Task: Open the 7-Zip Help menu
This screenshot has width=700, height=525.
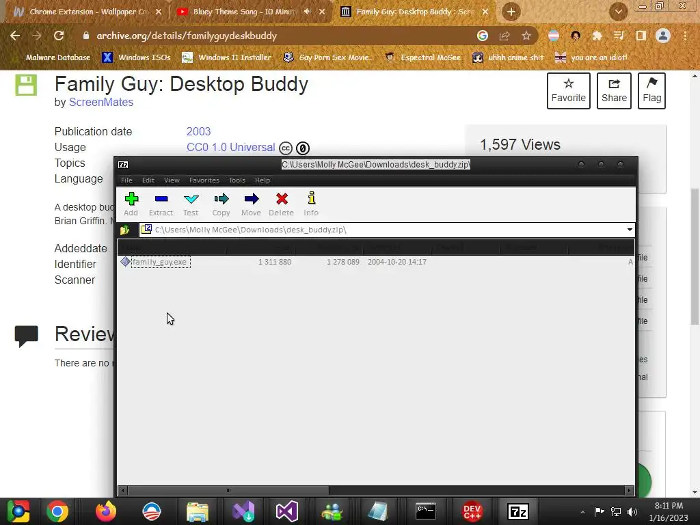Action: 262,180
